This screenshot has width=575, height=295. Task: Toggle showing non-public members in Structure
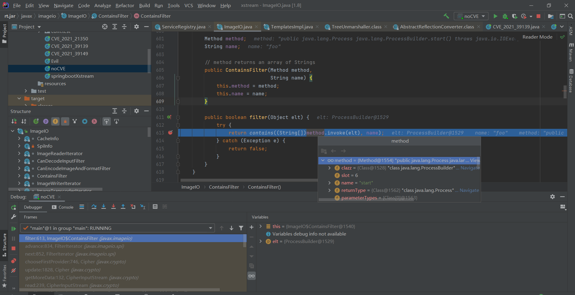[x=65, y=121]
